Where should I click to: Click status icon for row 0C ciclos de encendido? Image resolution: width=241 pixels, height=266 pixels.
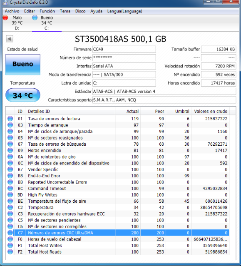click(x=10, y=163)
